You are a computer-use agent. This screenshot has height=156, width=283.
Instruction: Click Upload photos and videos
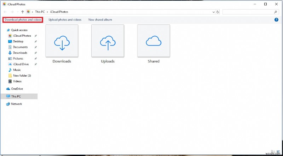pyautogui.click(x=65, y=20)
